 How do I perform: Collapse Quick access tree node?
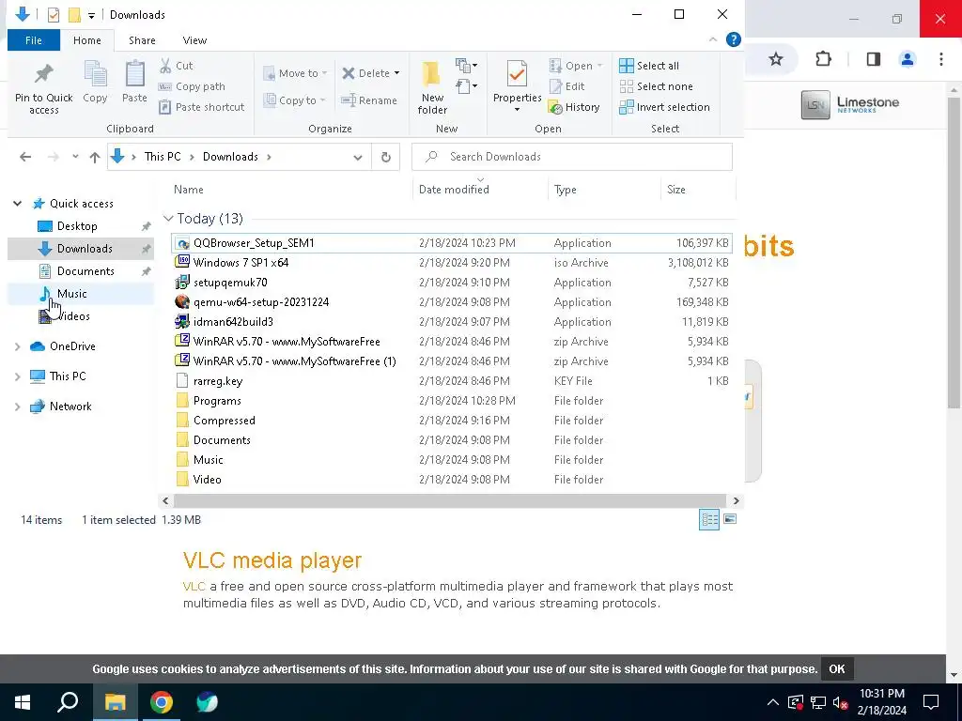tap(18, 204)
